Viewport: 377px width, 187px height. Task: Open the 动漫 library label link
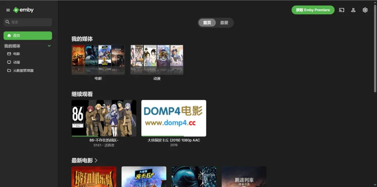click(157, 78)
